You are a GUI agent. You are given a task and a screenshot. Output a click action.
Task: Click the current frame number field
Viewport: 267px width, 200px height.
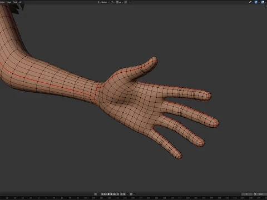(x=247, y=194)
